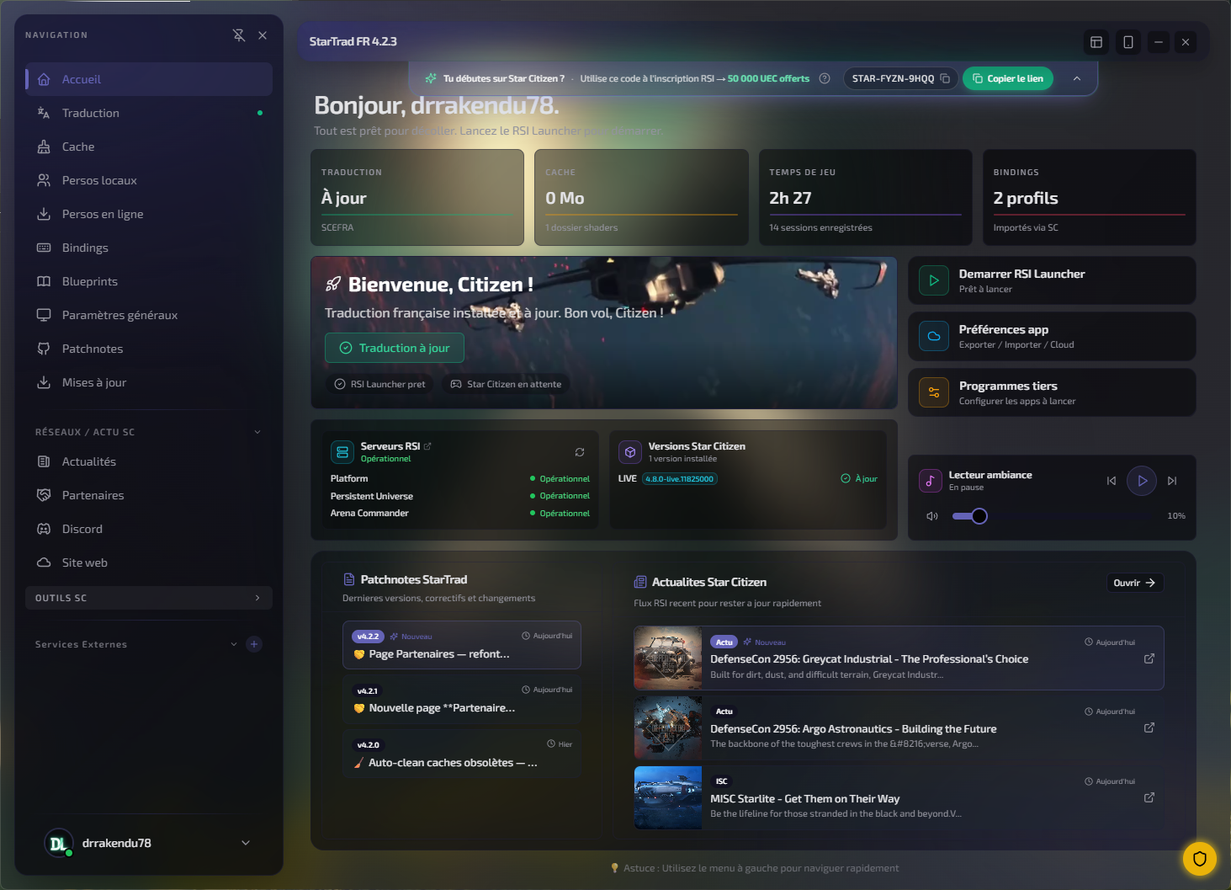Refresh the RSI server status

[580, 452]
